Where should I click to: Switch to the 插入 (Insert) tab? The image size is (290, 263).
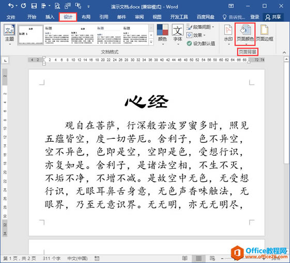[x=50, y=17]
